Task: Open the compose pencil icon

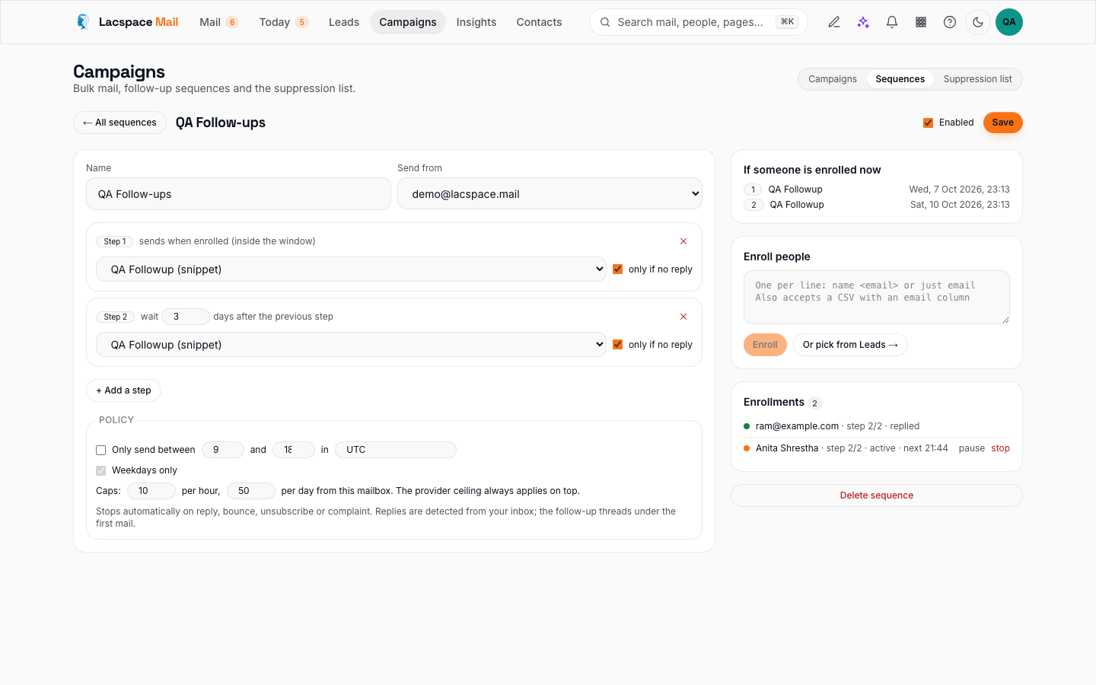Action: click(834, 22)
